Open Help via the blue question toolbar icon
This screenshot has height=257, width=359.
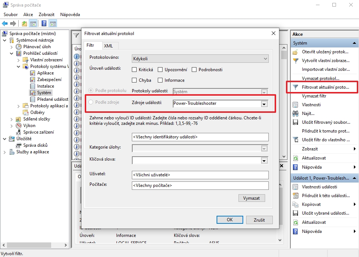pos(44,23)
